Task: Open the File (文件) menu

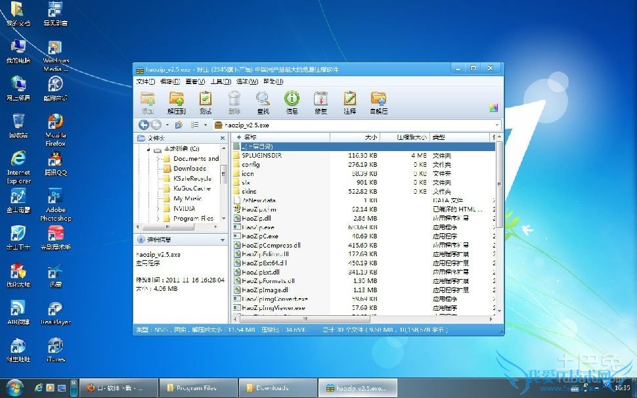Action: tap(145, 81)
